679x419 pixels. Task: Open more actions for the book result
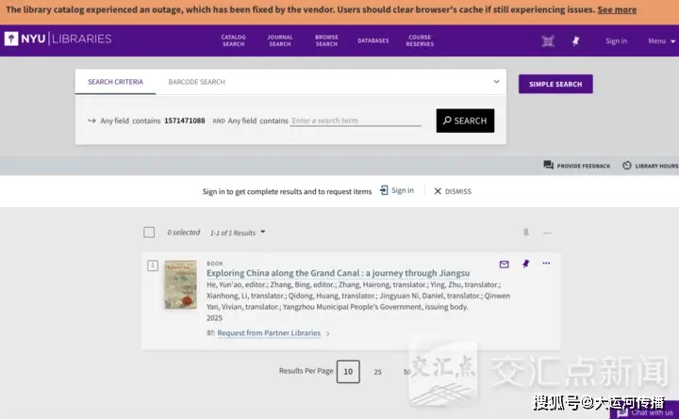[546, 264]
